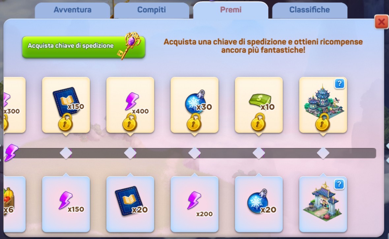Open question mark info on pagoda reward

[339, 84]
